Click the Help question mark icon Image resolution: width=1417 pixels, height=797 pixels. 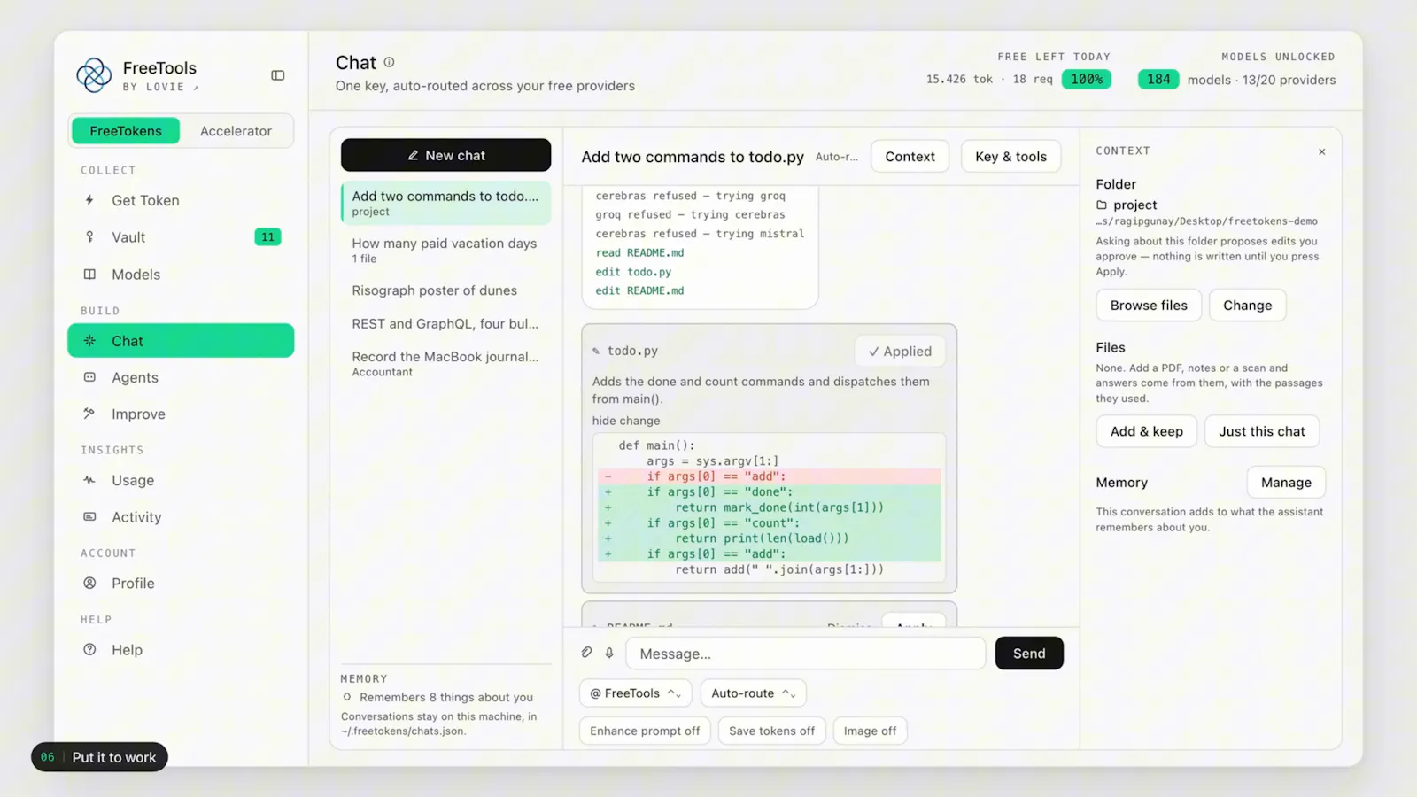(89, 649)
